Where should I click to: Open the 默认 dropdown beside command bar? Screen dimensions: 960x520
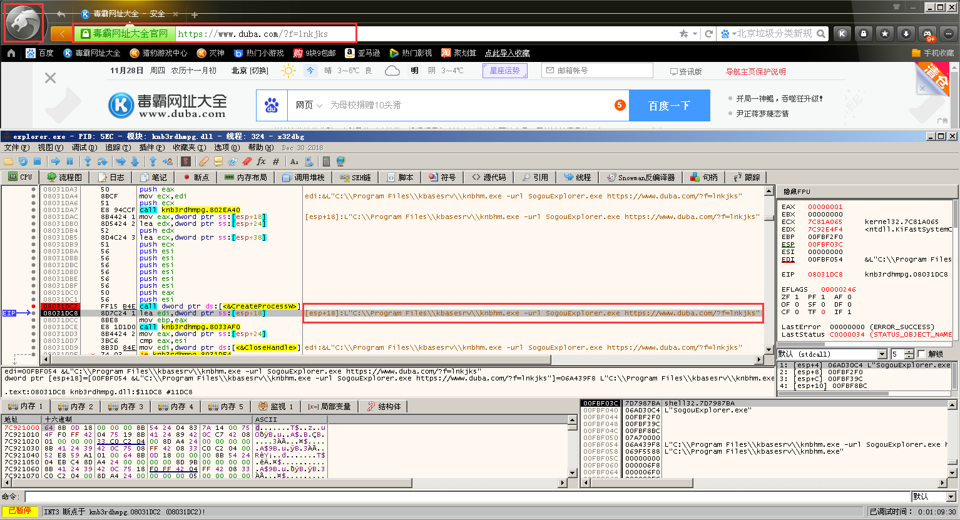(951, 496)
